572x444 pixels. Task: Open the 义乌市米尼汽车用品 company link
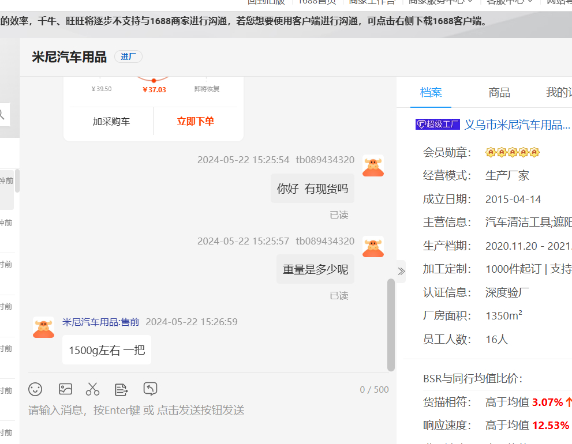517,125
